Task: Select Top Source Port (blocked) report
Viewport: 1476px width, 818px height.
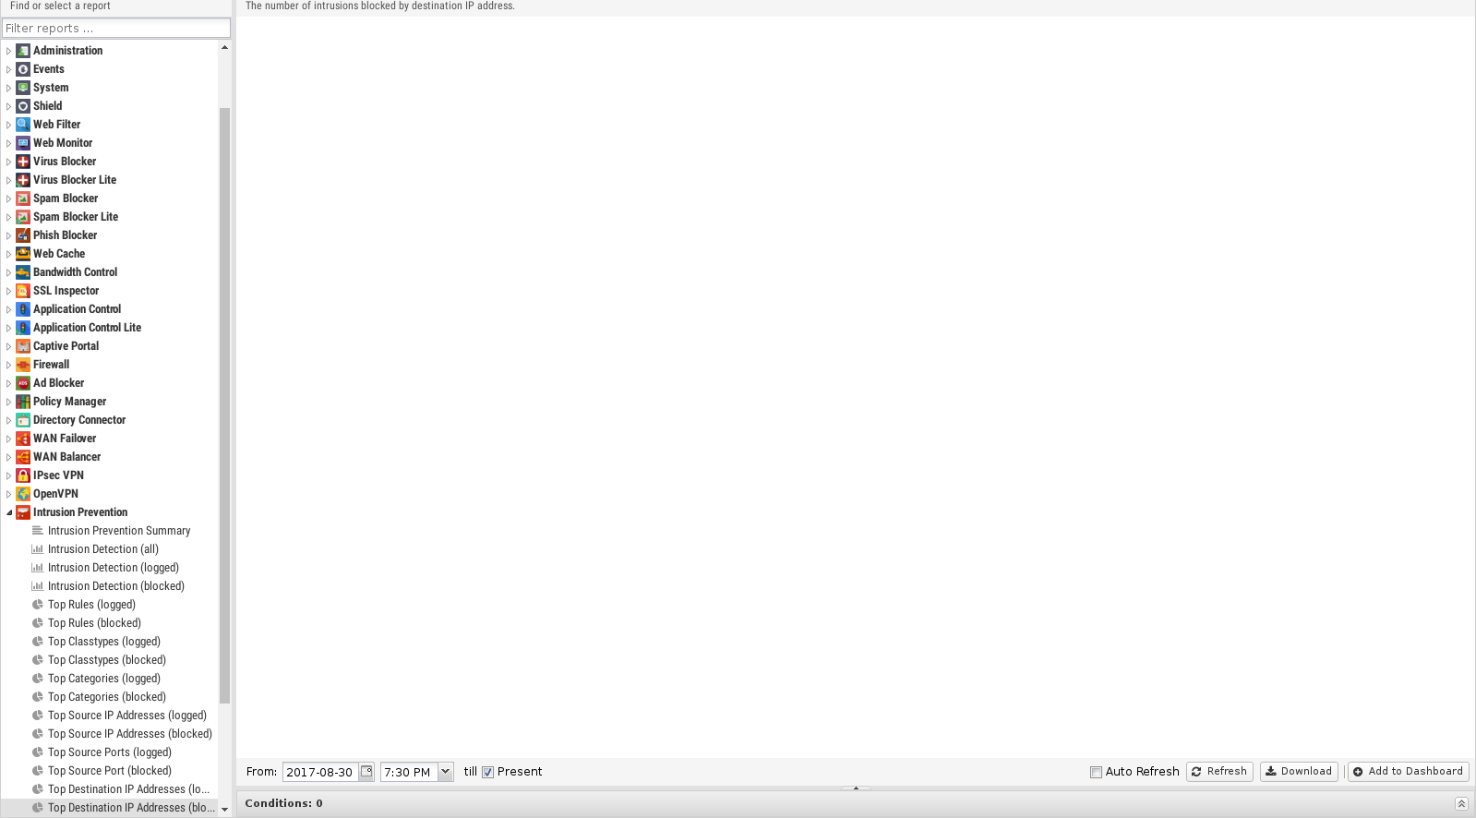Action: pos(110,771)
